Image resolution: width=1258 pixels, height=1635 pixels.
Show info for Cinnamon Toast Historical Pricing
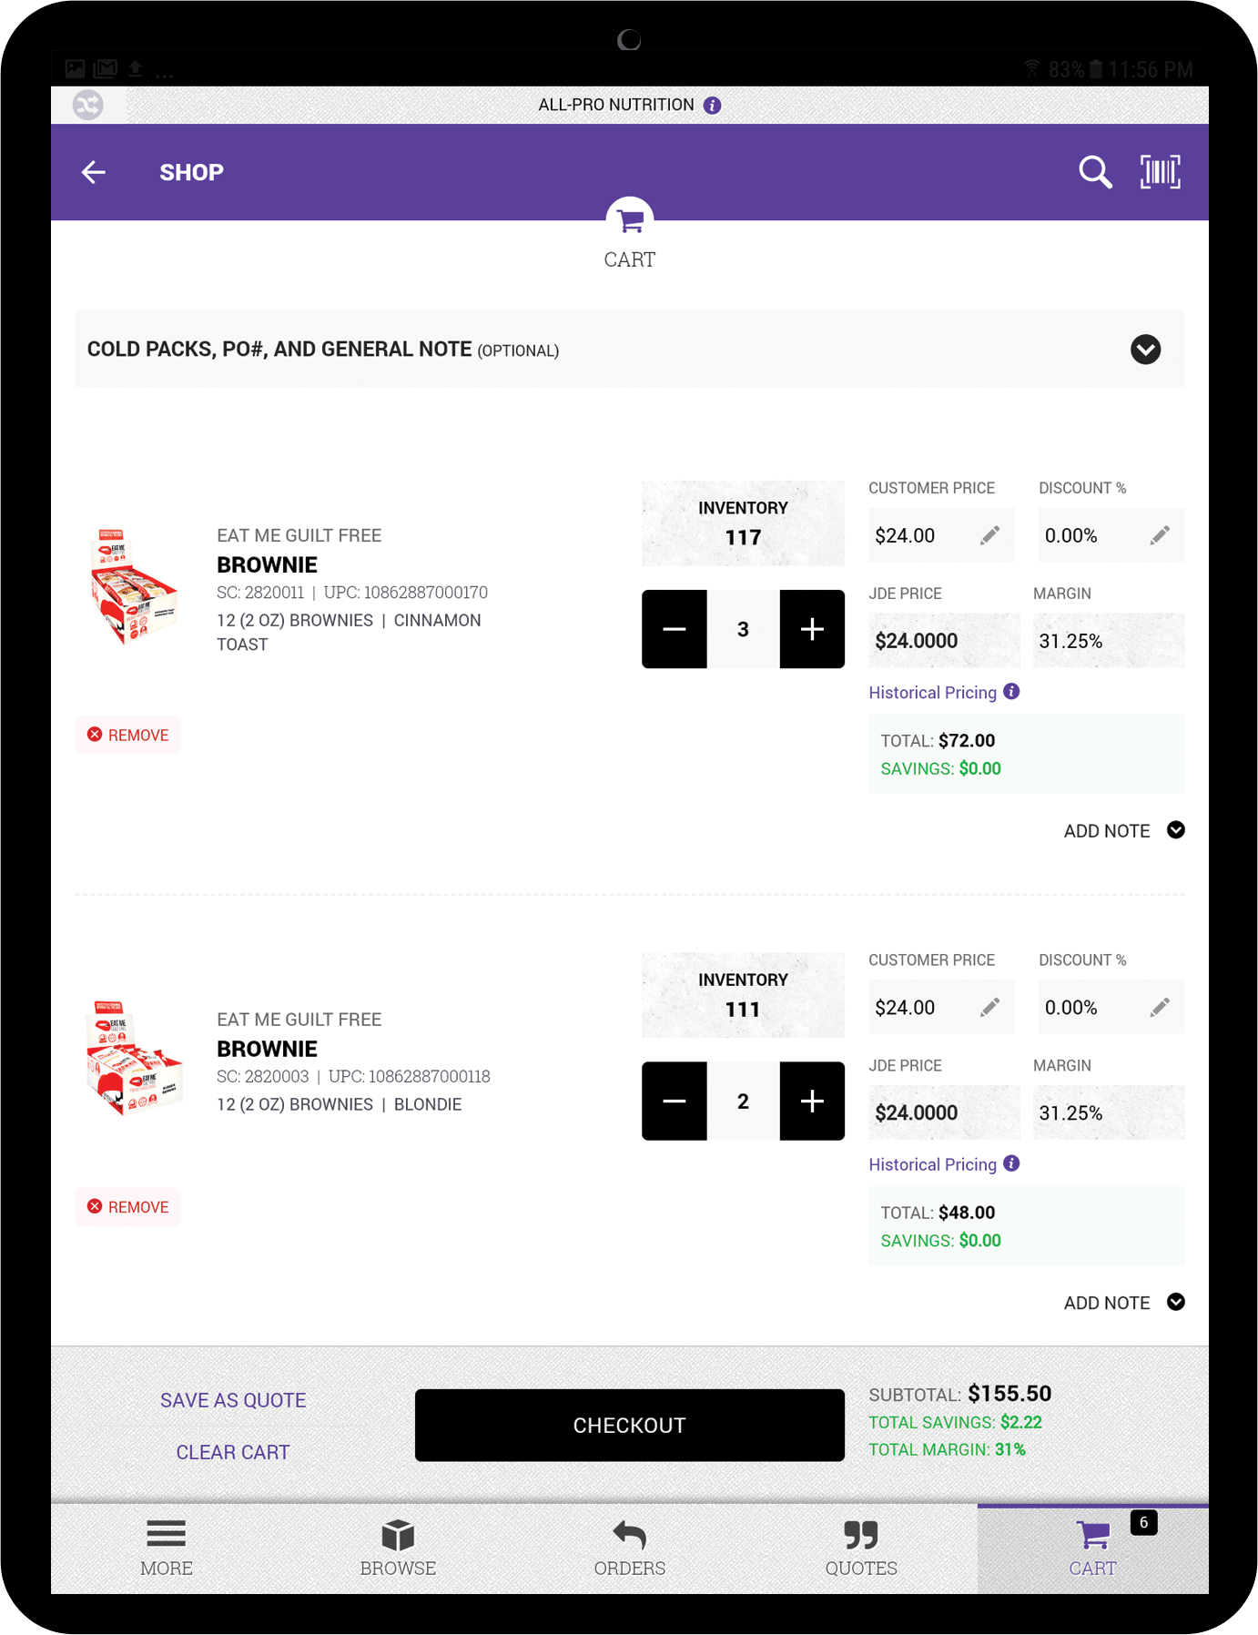(1011, 692)
